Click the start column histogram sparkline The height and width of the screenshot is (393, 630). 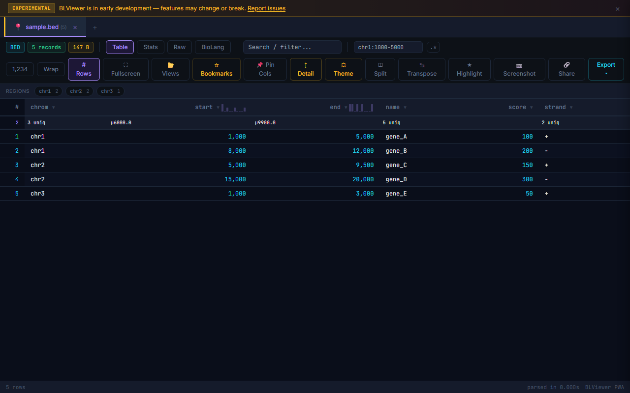pos(234,108)
